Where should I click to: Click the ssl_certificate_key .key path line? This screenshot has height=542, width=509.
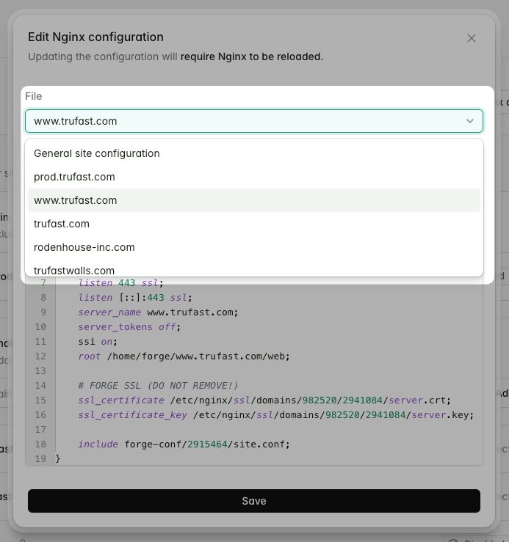pyautogui.click(x=276, y=415)
